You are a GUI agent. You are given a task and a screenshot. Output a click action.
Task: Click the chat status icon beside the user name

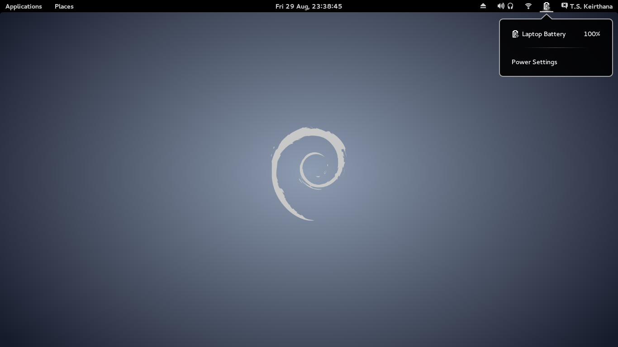point(564,6)
